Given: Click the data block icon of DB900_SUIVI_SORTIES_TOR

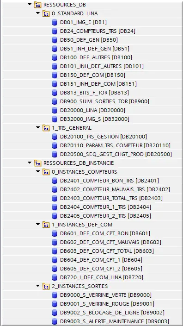Looking at the screenshot, I should [55, 101].
